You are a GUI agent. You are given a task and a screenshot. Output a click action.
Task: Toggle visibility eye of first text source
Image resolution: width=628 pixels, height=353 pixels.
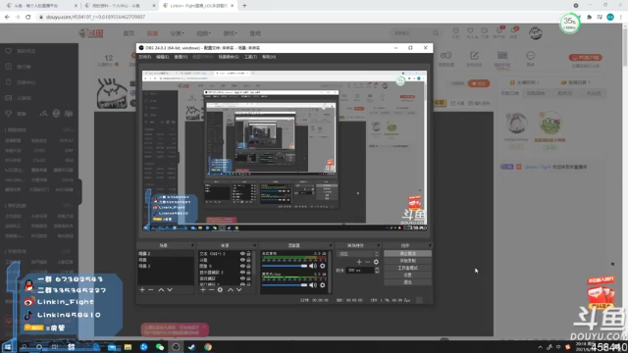pos(242,254)
